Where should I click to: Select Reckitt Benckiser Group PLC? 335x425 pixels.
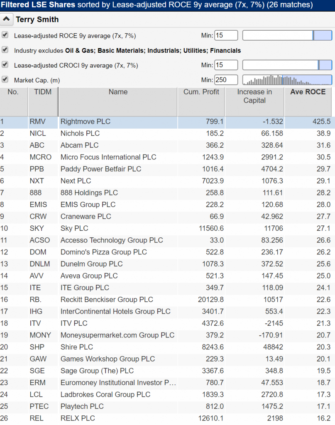168,300
